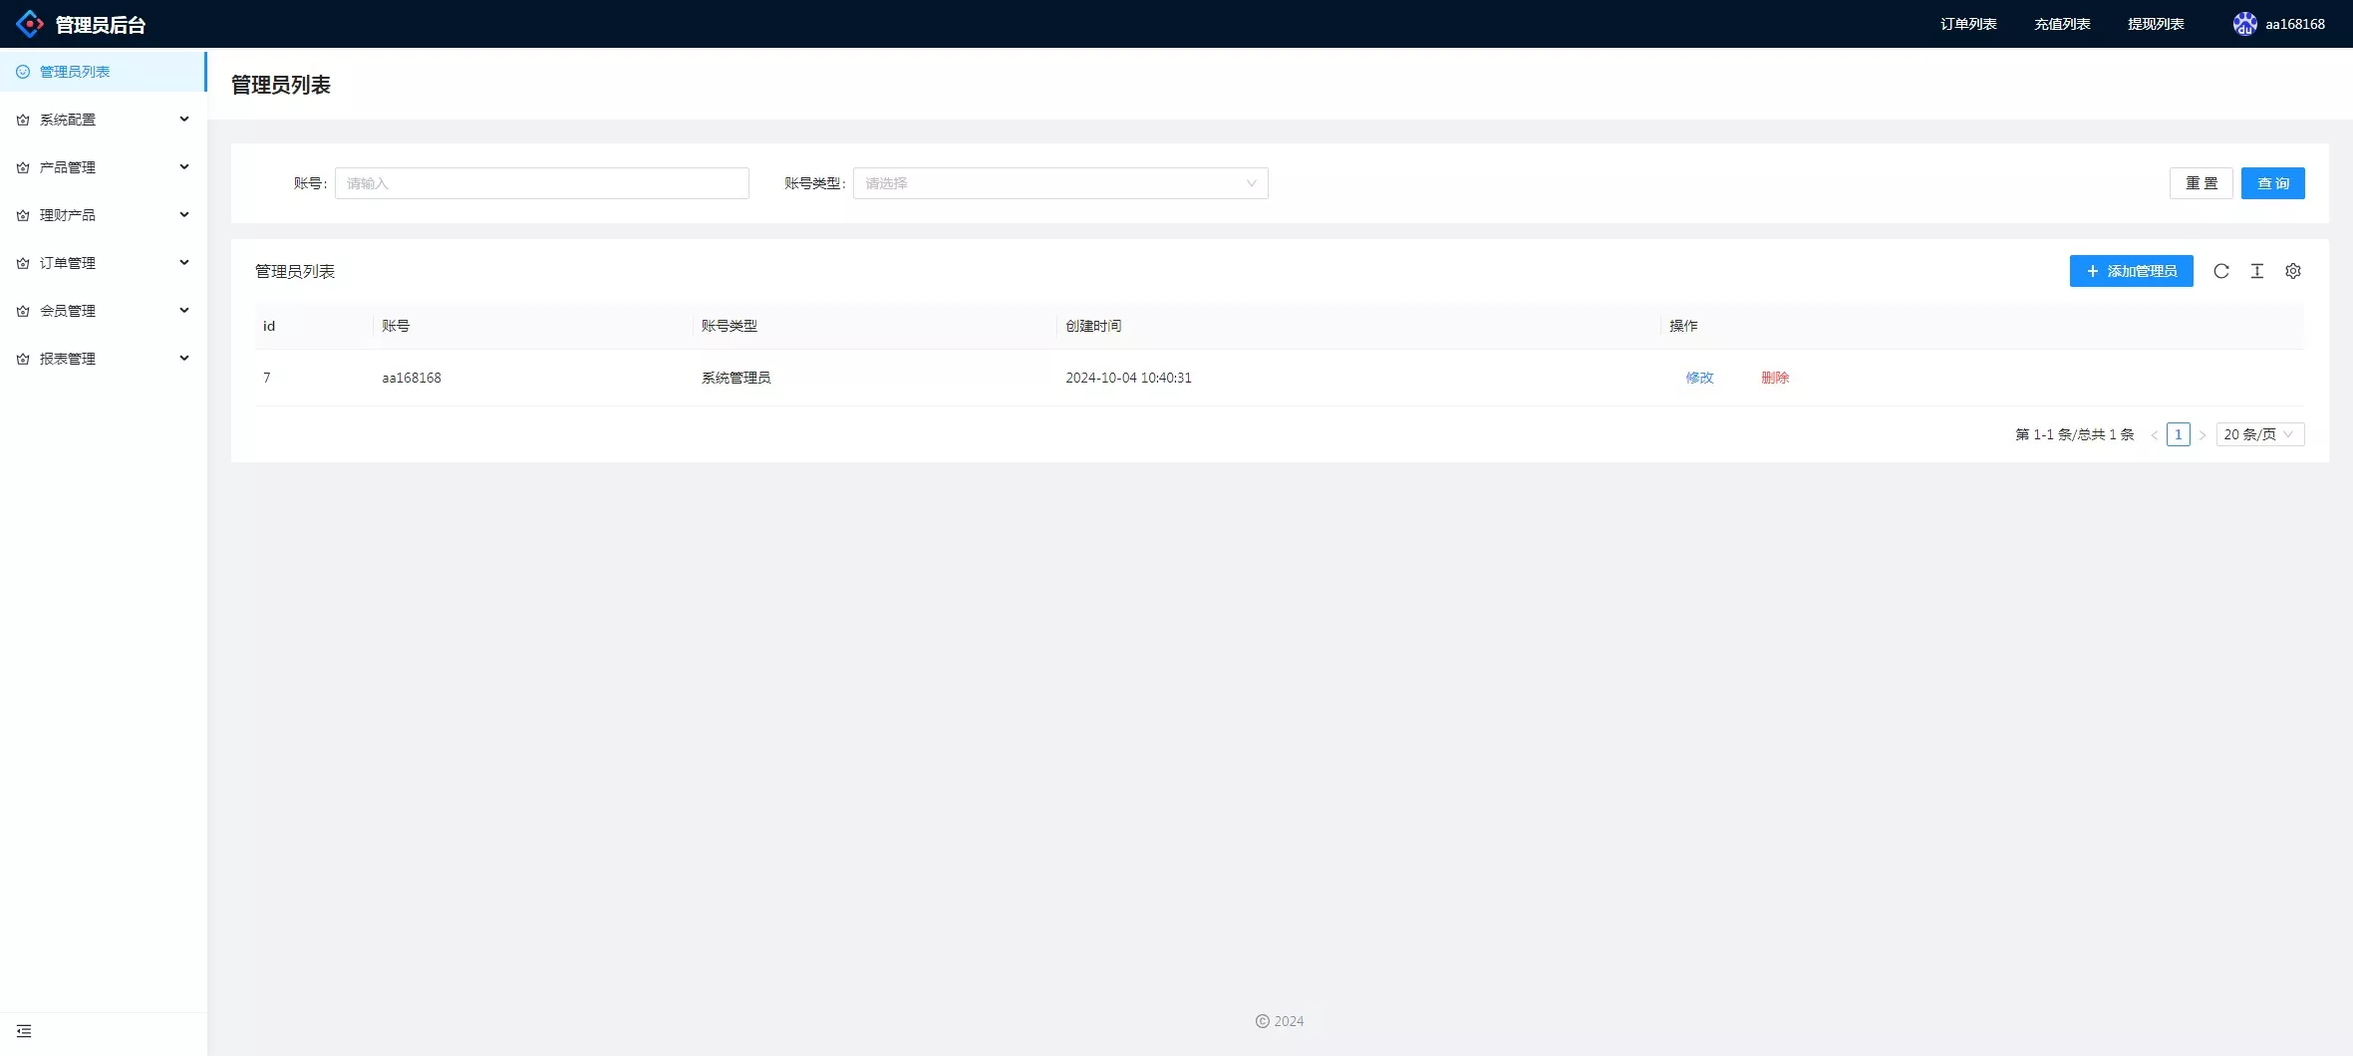Go to the previous page arrow

(x=2154, y=435)
